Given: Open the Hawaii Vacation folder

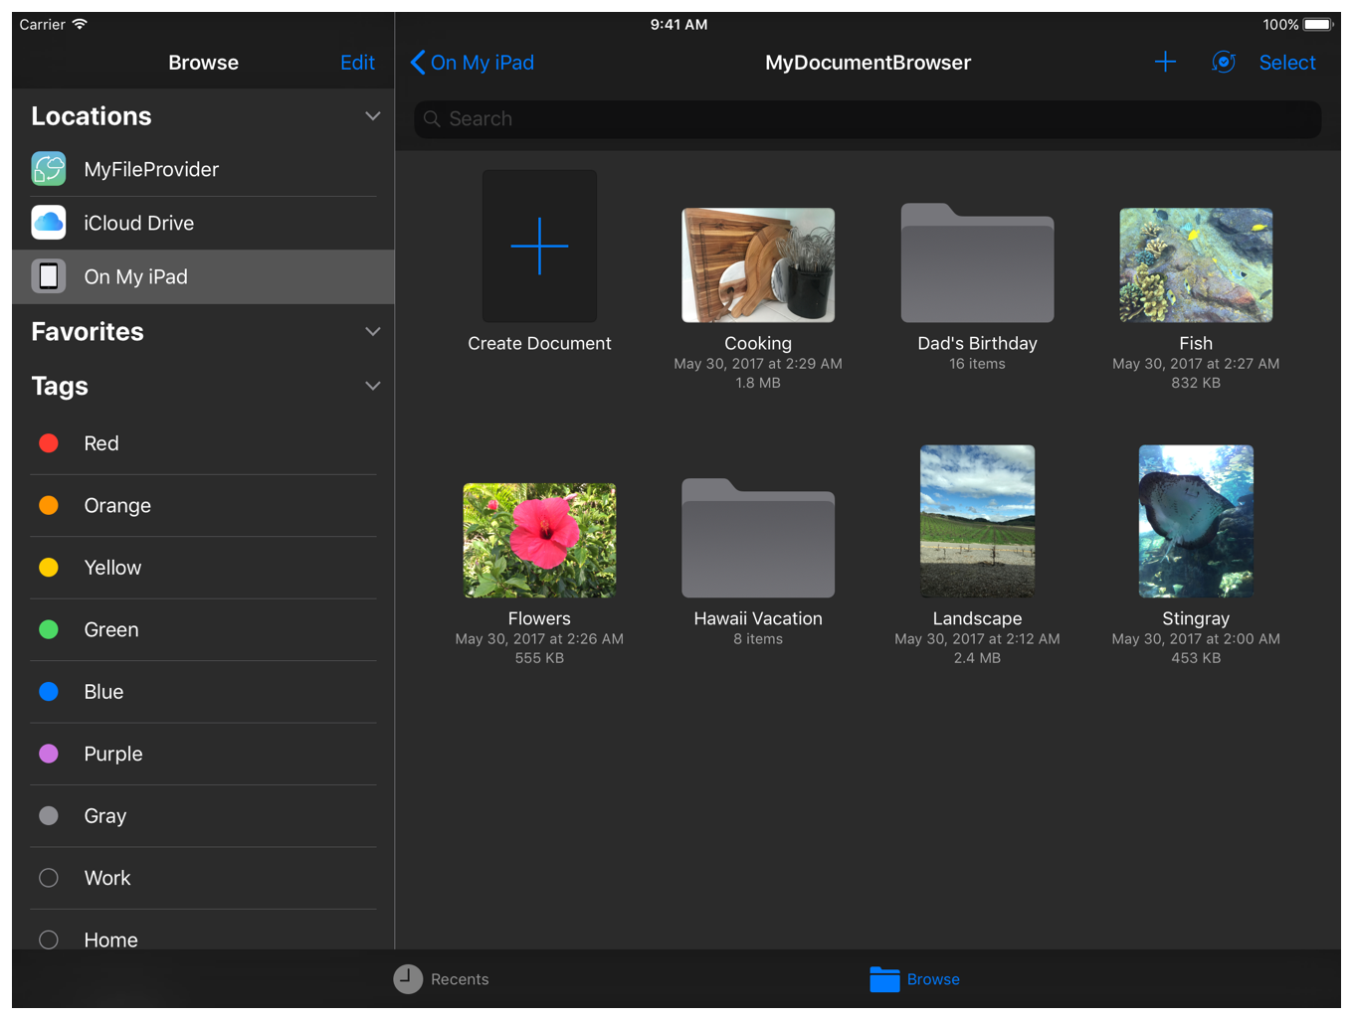Looking at the screenshot, I should point(758,539).
